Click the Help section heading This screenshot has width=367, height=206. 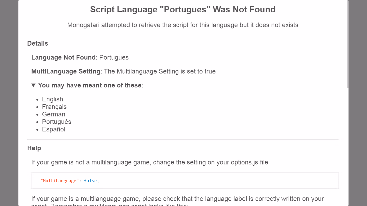34,148
